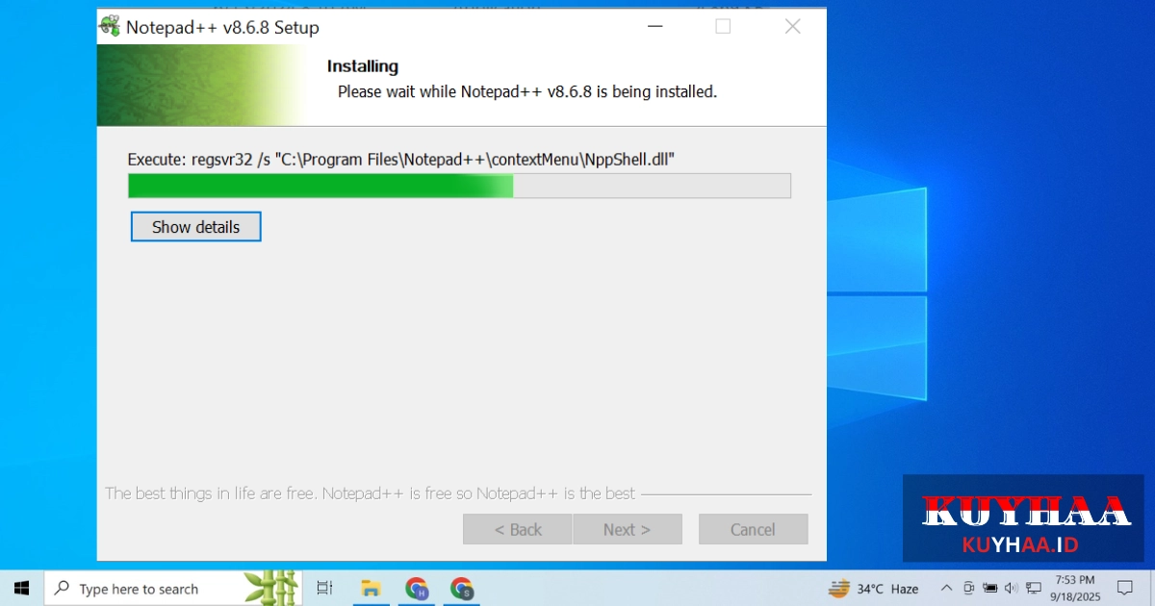This screenshot has height=606, width=1155.
Task: Open the Action Center notifications icon
Action: click(1124, 588)
